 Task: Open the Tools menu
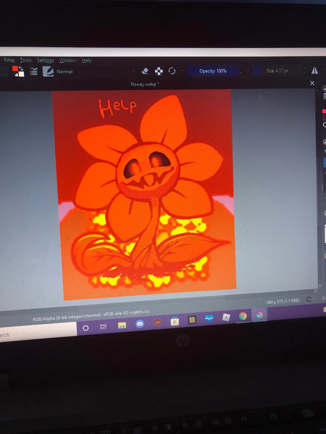(26, 60)
